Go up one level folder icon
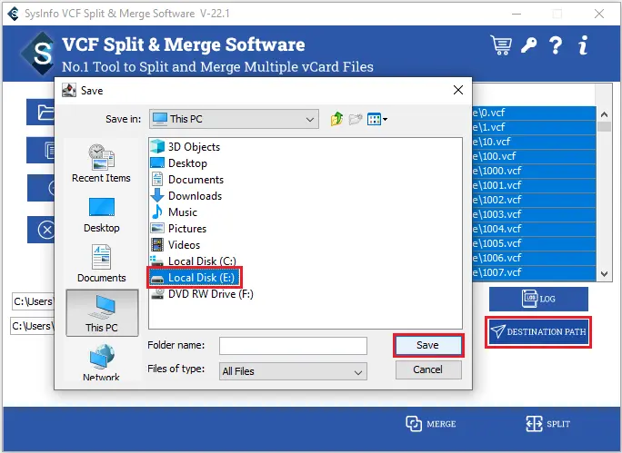The height and width of the screenshot is (453, 622). (x=336, y=119)
